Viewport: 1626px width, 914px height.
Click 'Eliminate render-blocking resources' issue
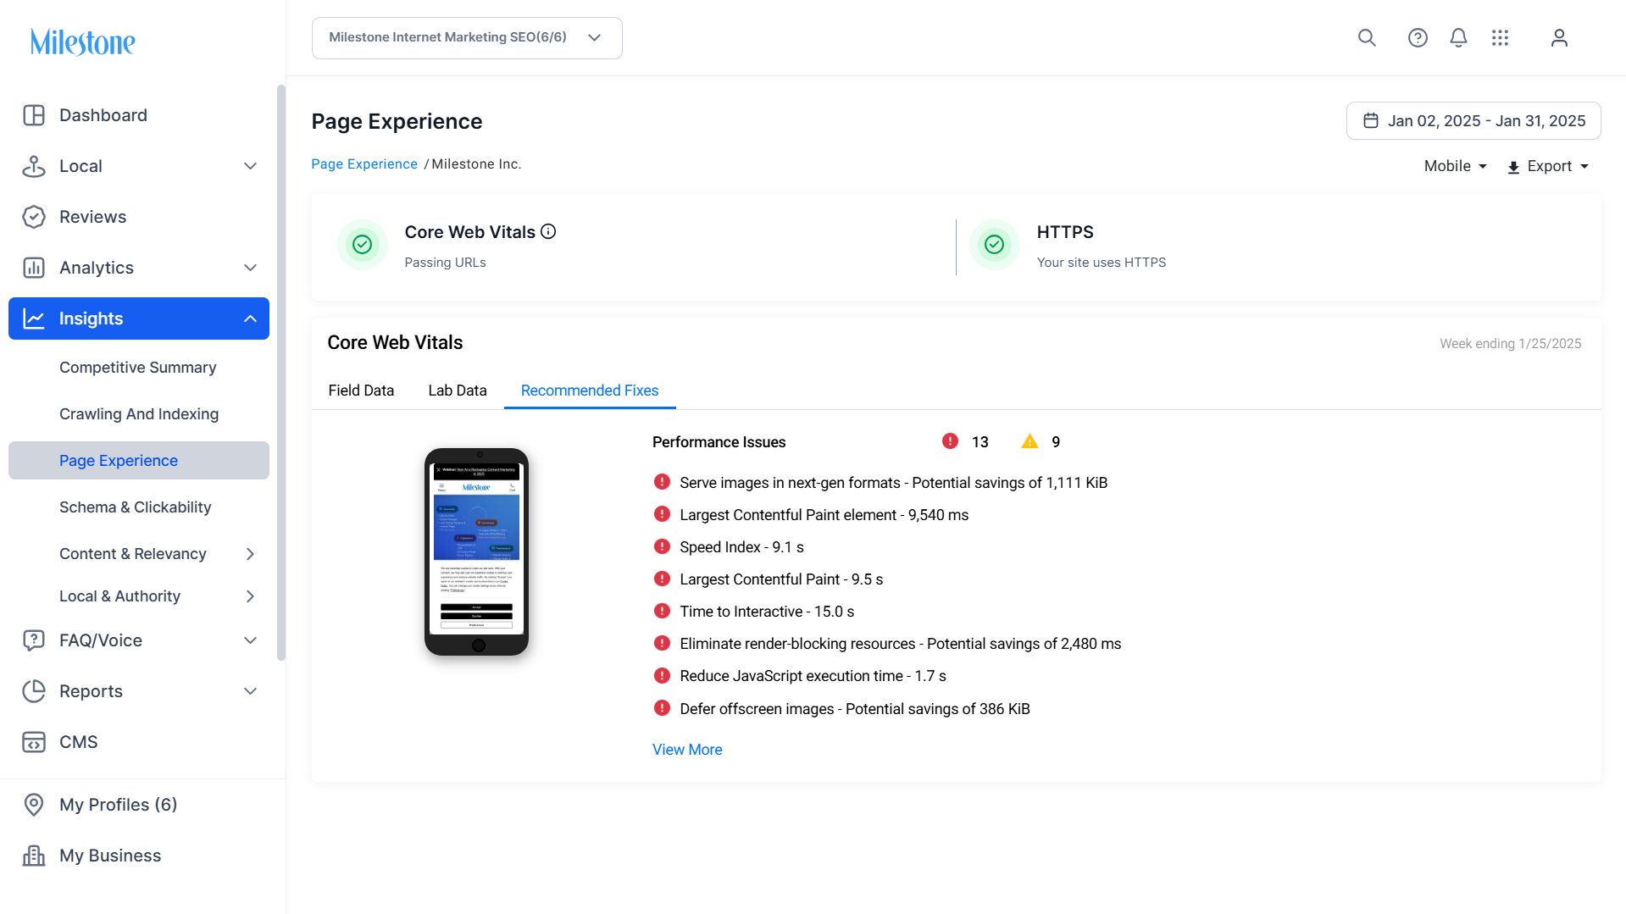(901, 644)
